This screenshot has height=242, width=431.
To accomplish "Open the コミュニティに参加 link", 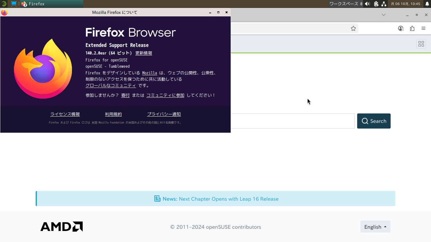I will [165, 95].
